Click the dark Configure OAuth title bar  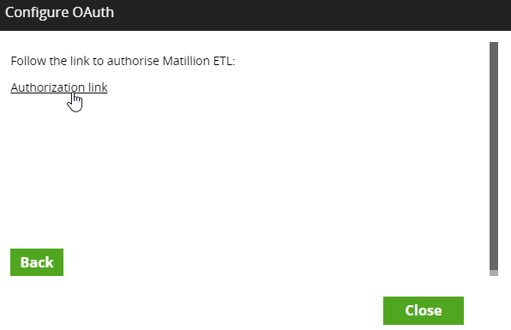pos(255,15)
